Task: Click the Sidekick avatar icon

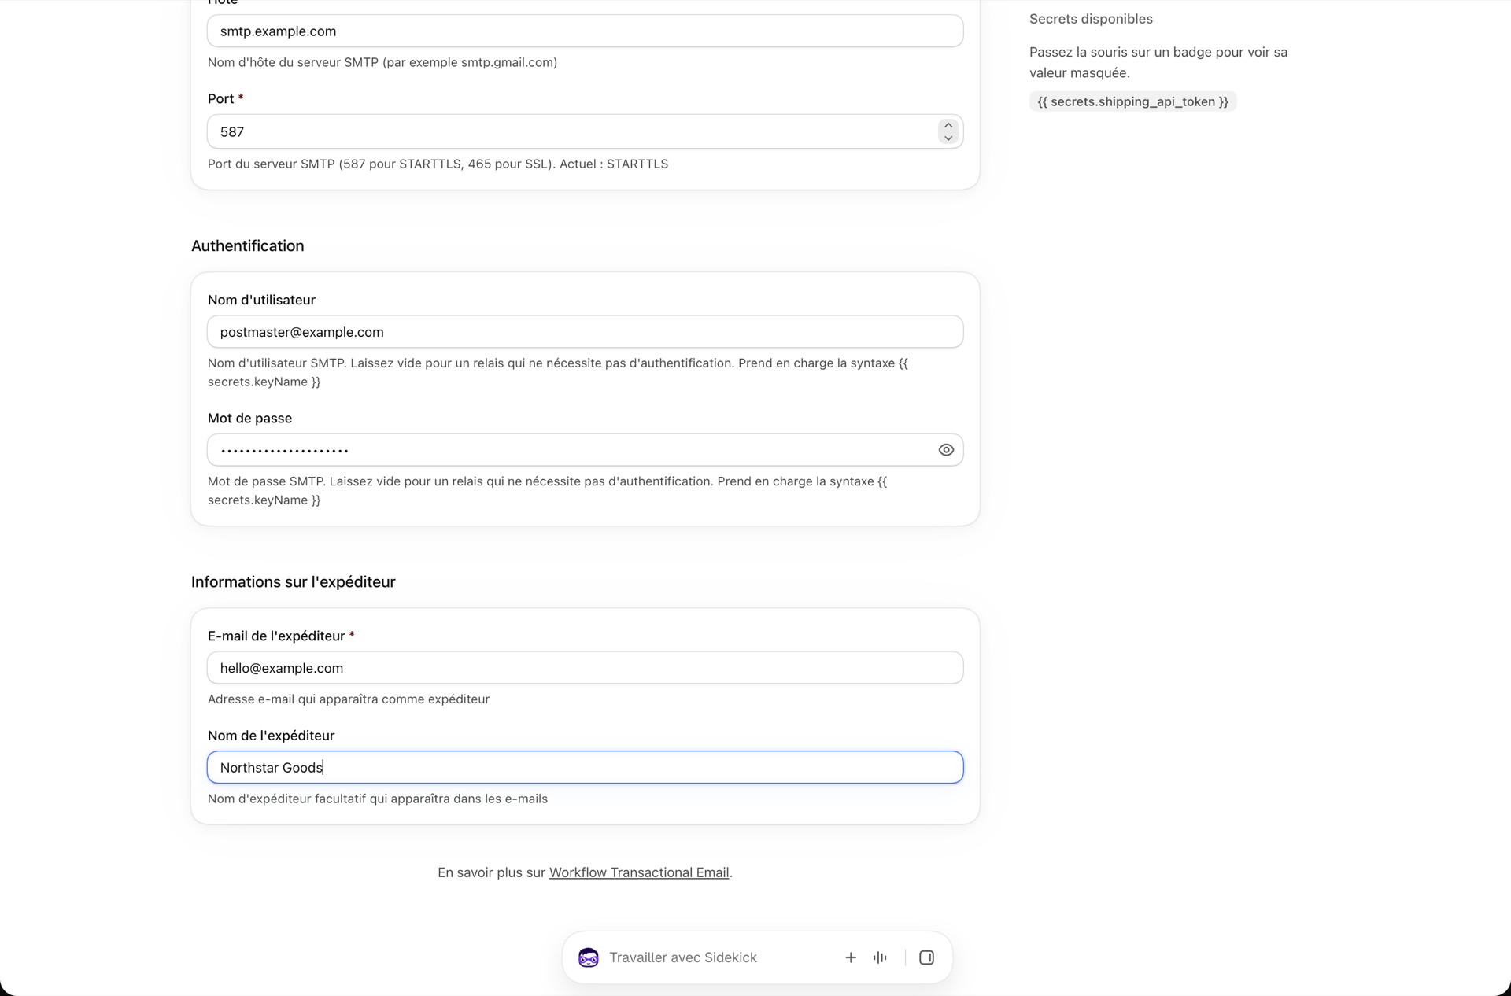Action: coord(589,957)
